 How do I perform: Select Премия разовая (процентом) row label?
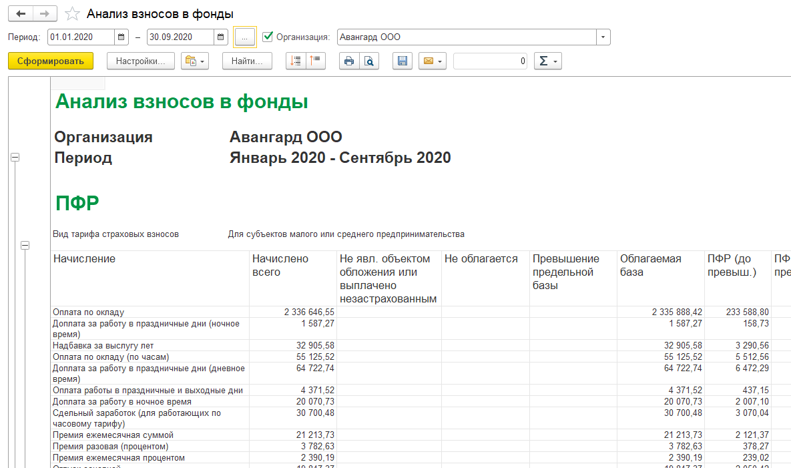coord(111,447)
